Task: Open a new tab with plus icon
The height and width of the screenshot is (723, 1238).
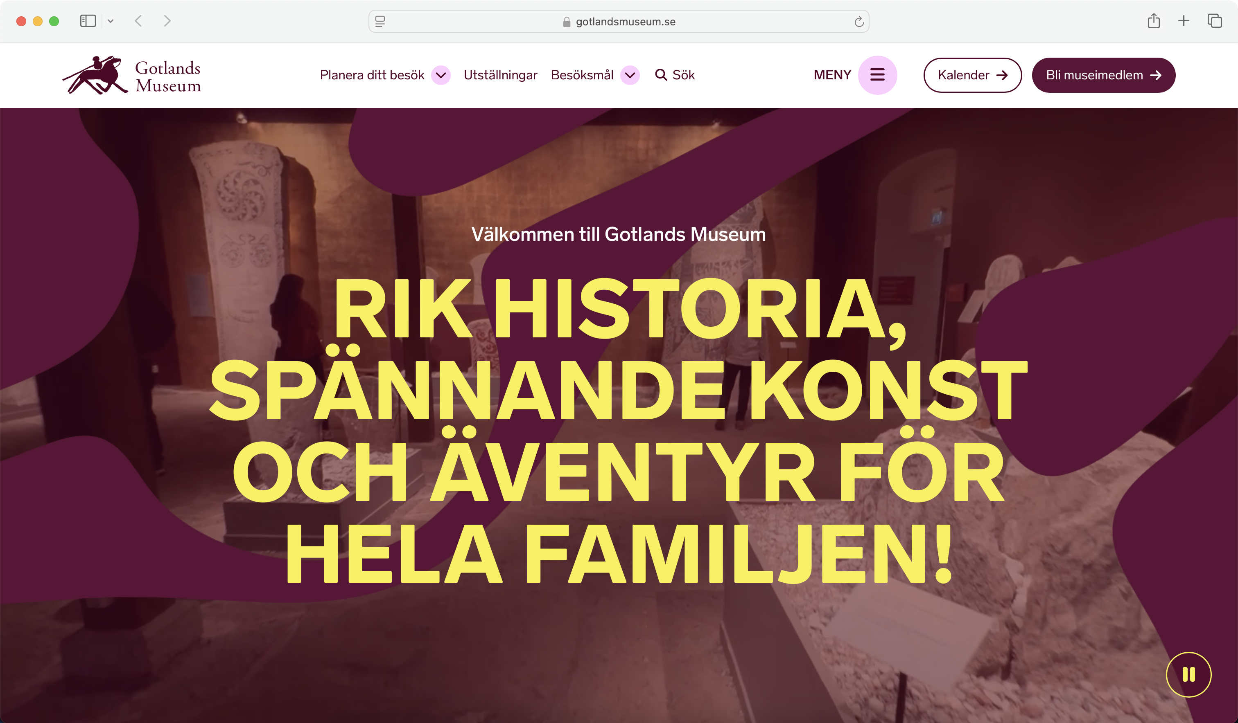Action: coord(1184,20)
